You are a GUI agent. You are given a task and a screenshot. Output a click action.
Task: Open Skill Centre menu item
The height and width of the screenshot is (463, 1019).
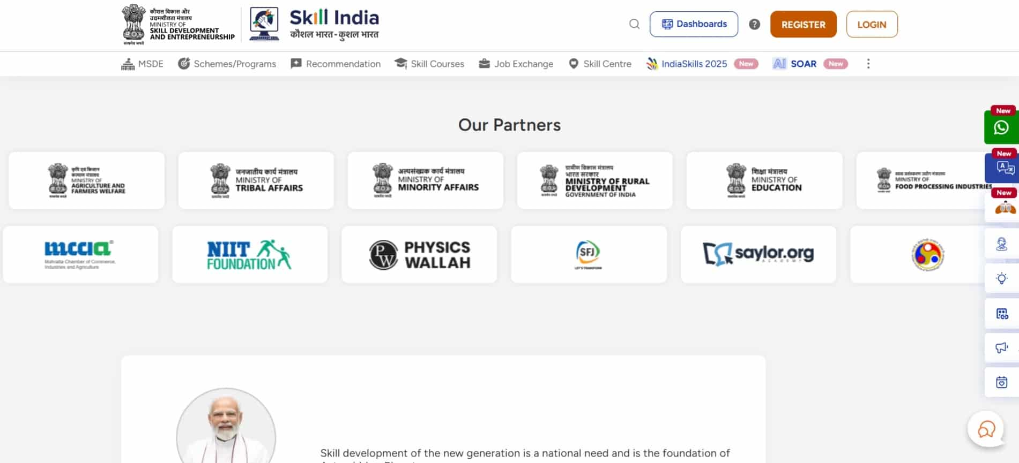600,64
